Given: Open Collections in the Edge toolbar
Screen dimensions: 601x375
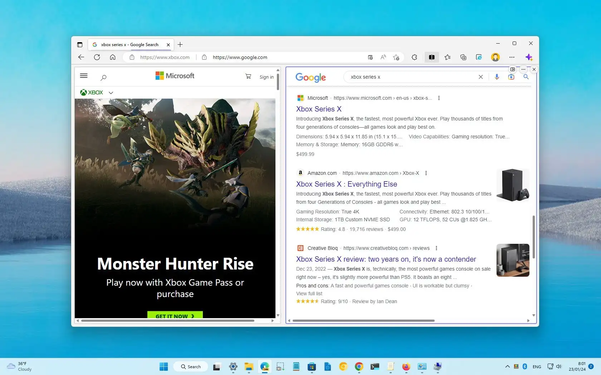Looking at the screenshot, I should tap(463, 57).
